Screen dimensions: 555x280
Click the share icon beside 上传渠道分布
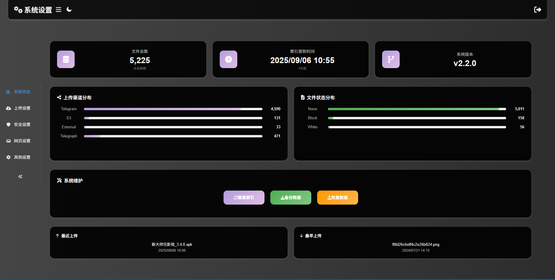pyautogui.click(x=59, y=97)
